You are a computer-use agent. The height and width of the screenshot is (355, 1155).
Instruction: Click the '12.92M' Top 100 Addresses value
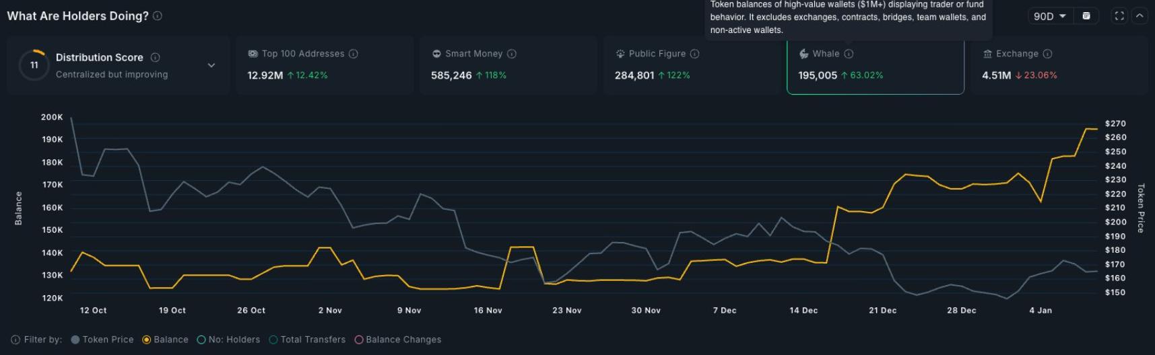pyautogui.click(x=265, y=75)
